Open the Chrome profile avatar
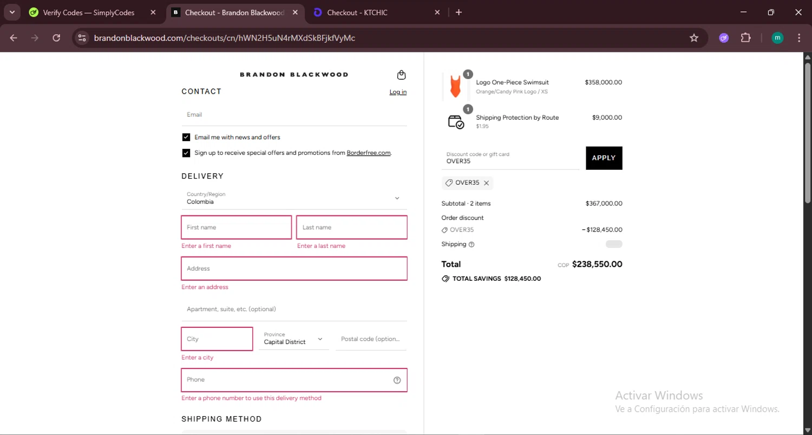Image resolution: width=812 pixels, height=435 pixels. (x=777, y=38)
